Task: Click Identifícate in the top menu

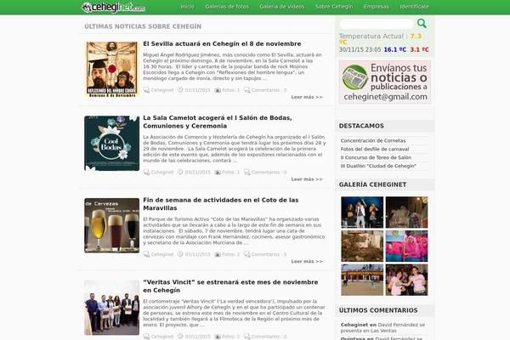Action: [x=415, y=7]
